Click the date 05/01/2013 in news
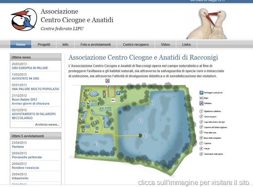 tap(19, 85)
